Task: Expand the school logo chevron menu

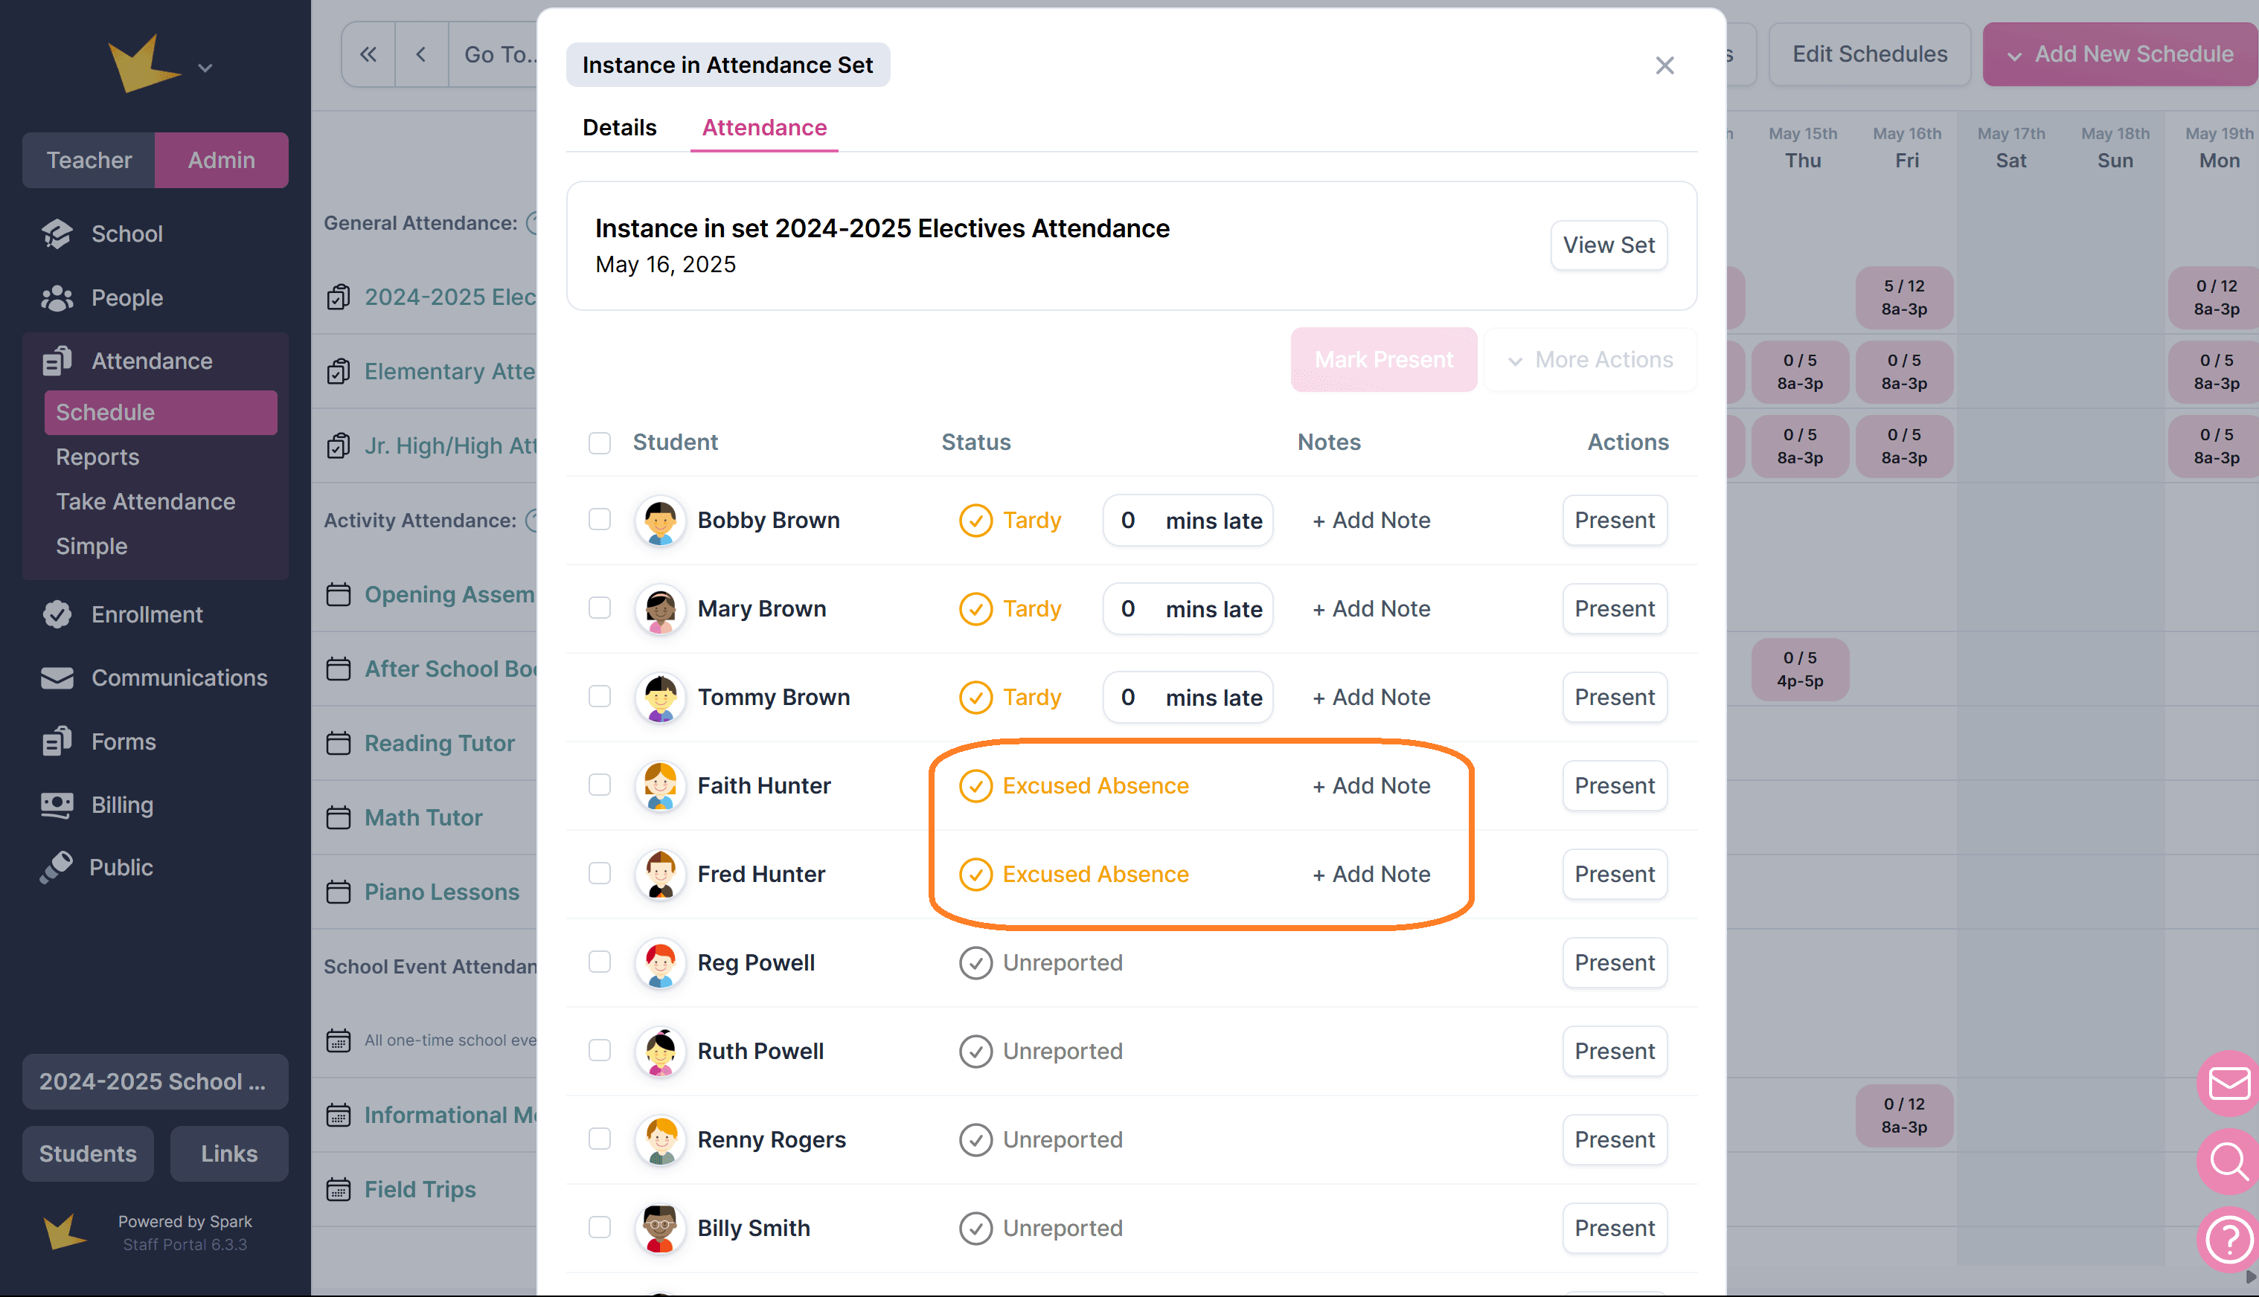Action: pos(205,68)
